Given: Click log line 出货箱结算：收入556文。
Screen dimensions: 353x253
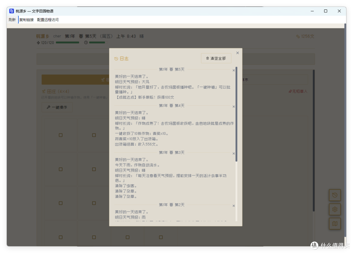Looking at the screenshot, I should point(137,144).
